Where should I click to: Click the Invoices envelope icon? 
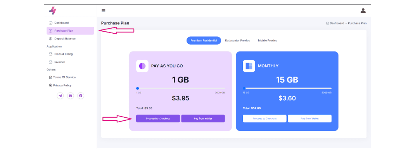pyautogui.click(x=51, y=62)
